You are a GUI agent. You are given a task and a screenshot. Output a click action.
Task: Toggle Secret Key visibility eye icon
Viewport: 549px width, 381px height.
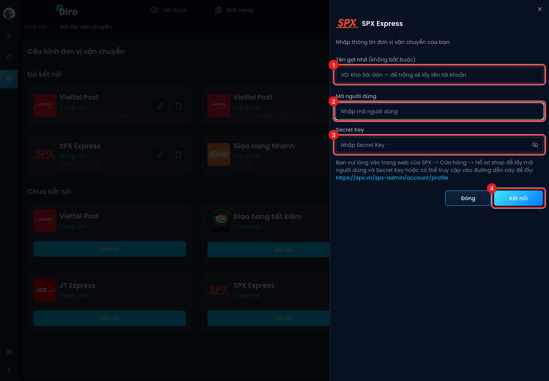(x=535, y=145)
